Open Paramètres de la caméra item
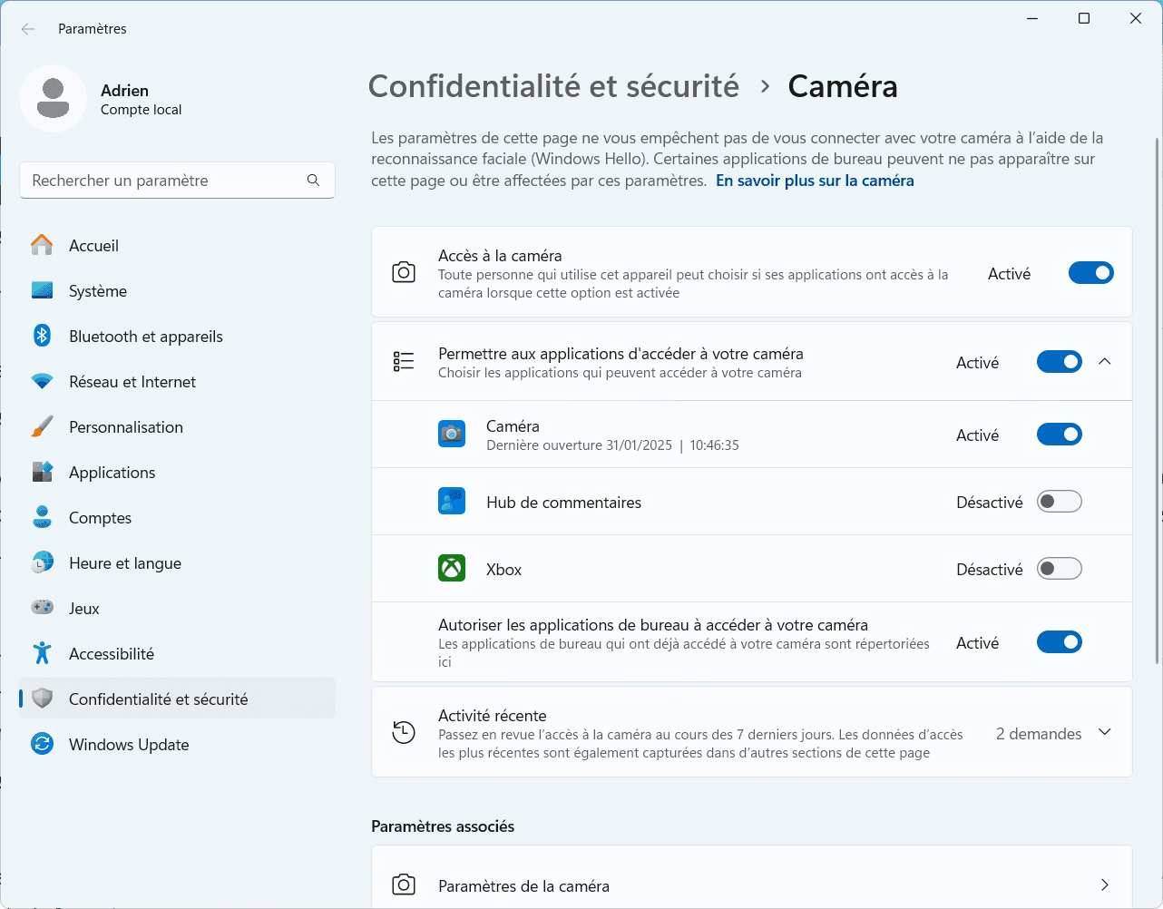1163x909 pixels. pyautogui.click(x=752, y=878)
